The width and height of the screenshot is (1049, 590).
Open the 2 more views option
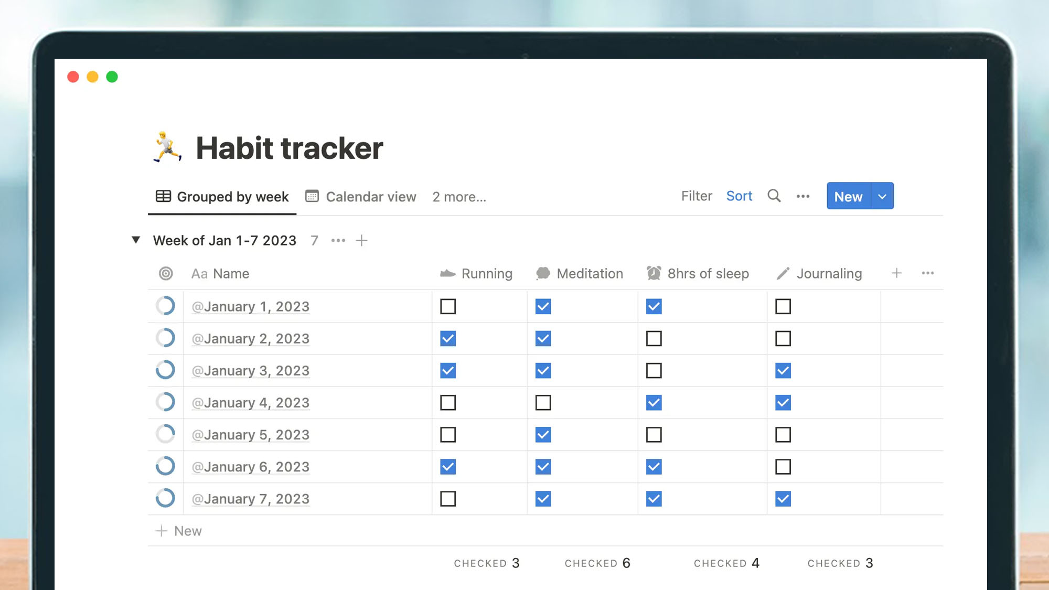[459, 196]
